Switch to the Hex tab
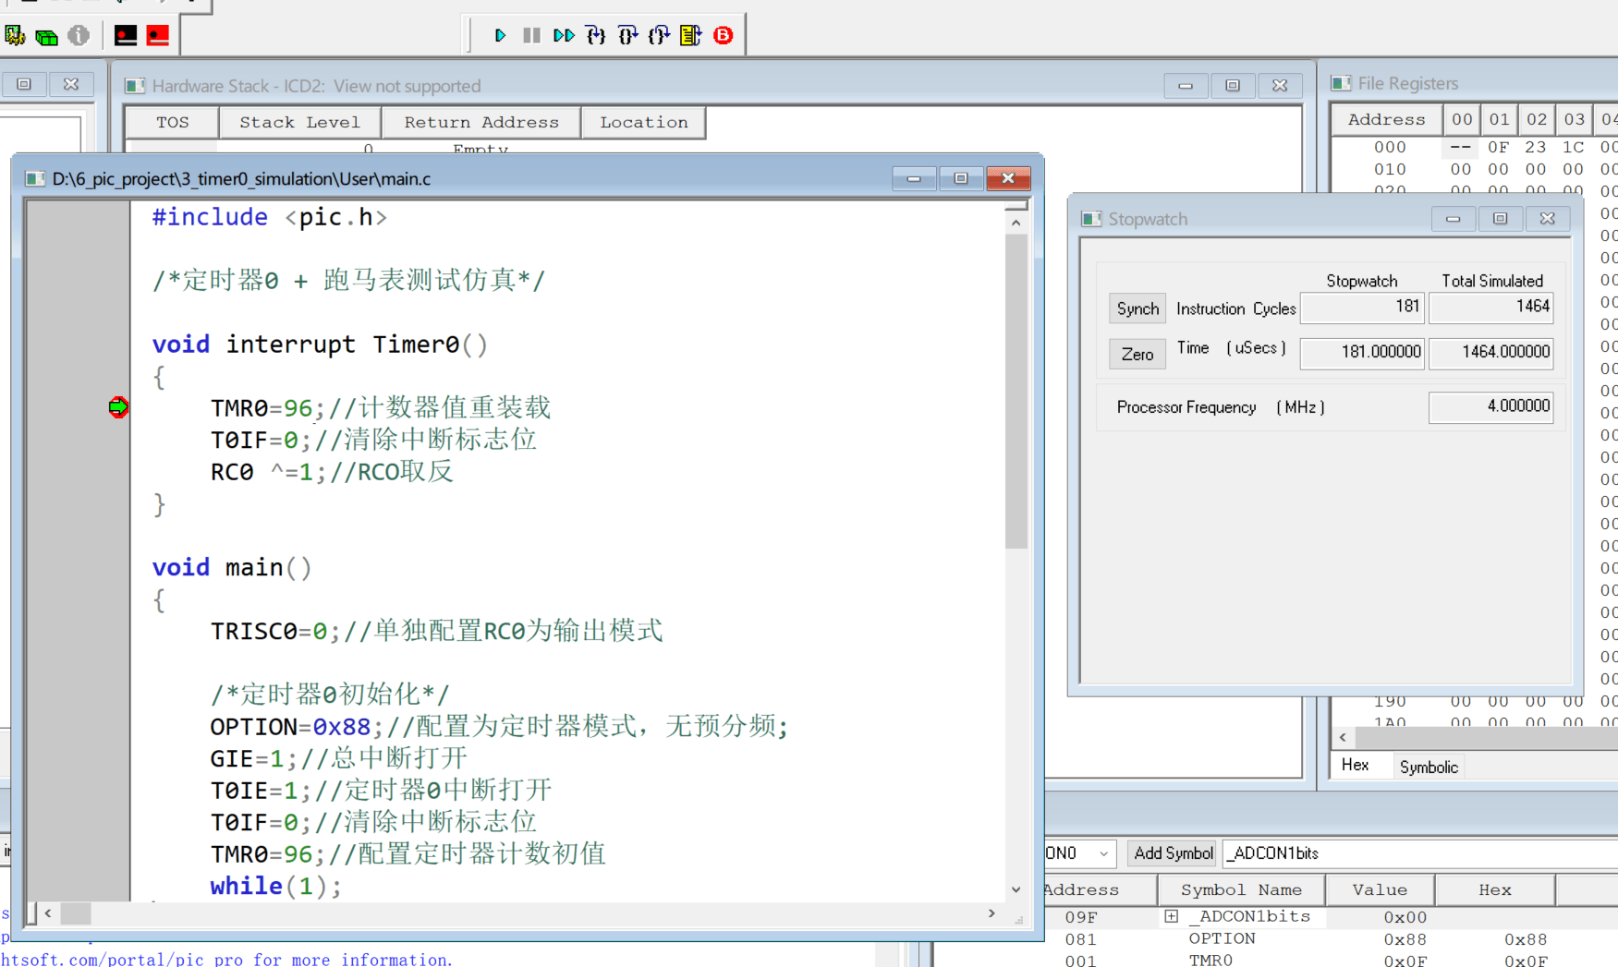Viewport: 1618px width, 967px height. 1355,766
